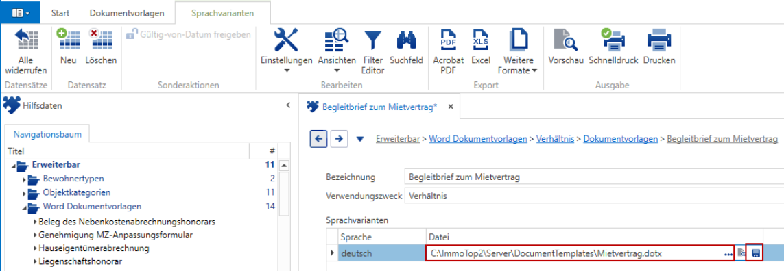Screen dimensions: 784x271
Task: Export to Excel XLS icon
Action: pos(481,40)
